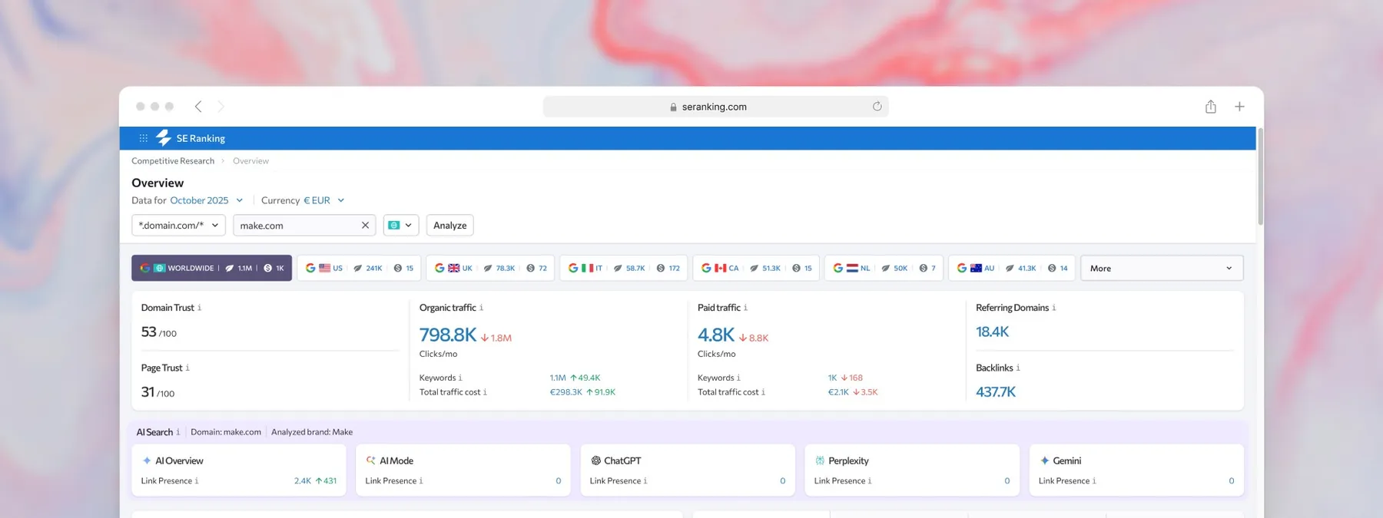The image size is (1383, 518).
Task: Open the EUR currency dropdown
Action: click(324, 200)
